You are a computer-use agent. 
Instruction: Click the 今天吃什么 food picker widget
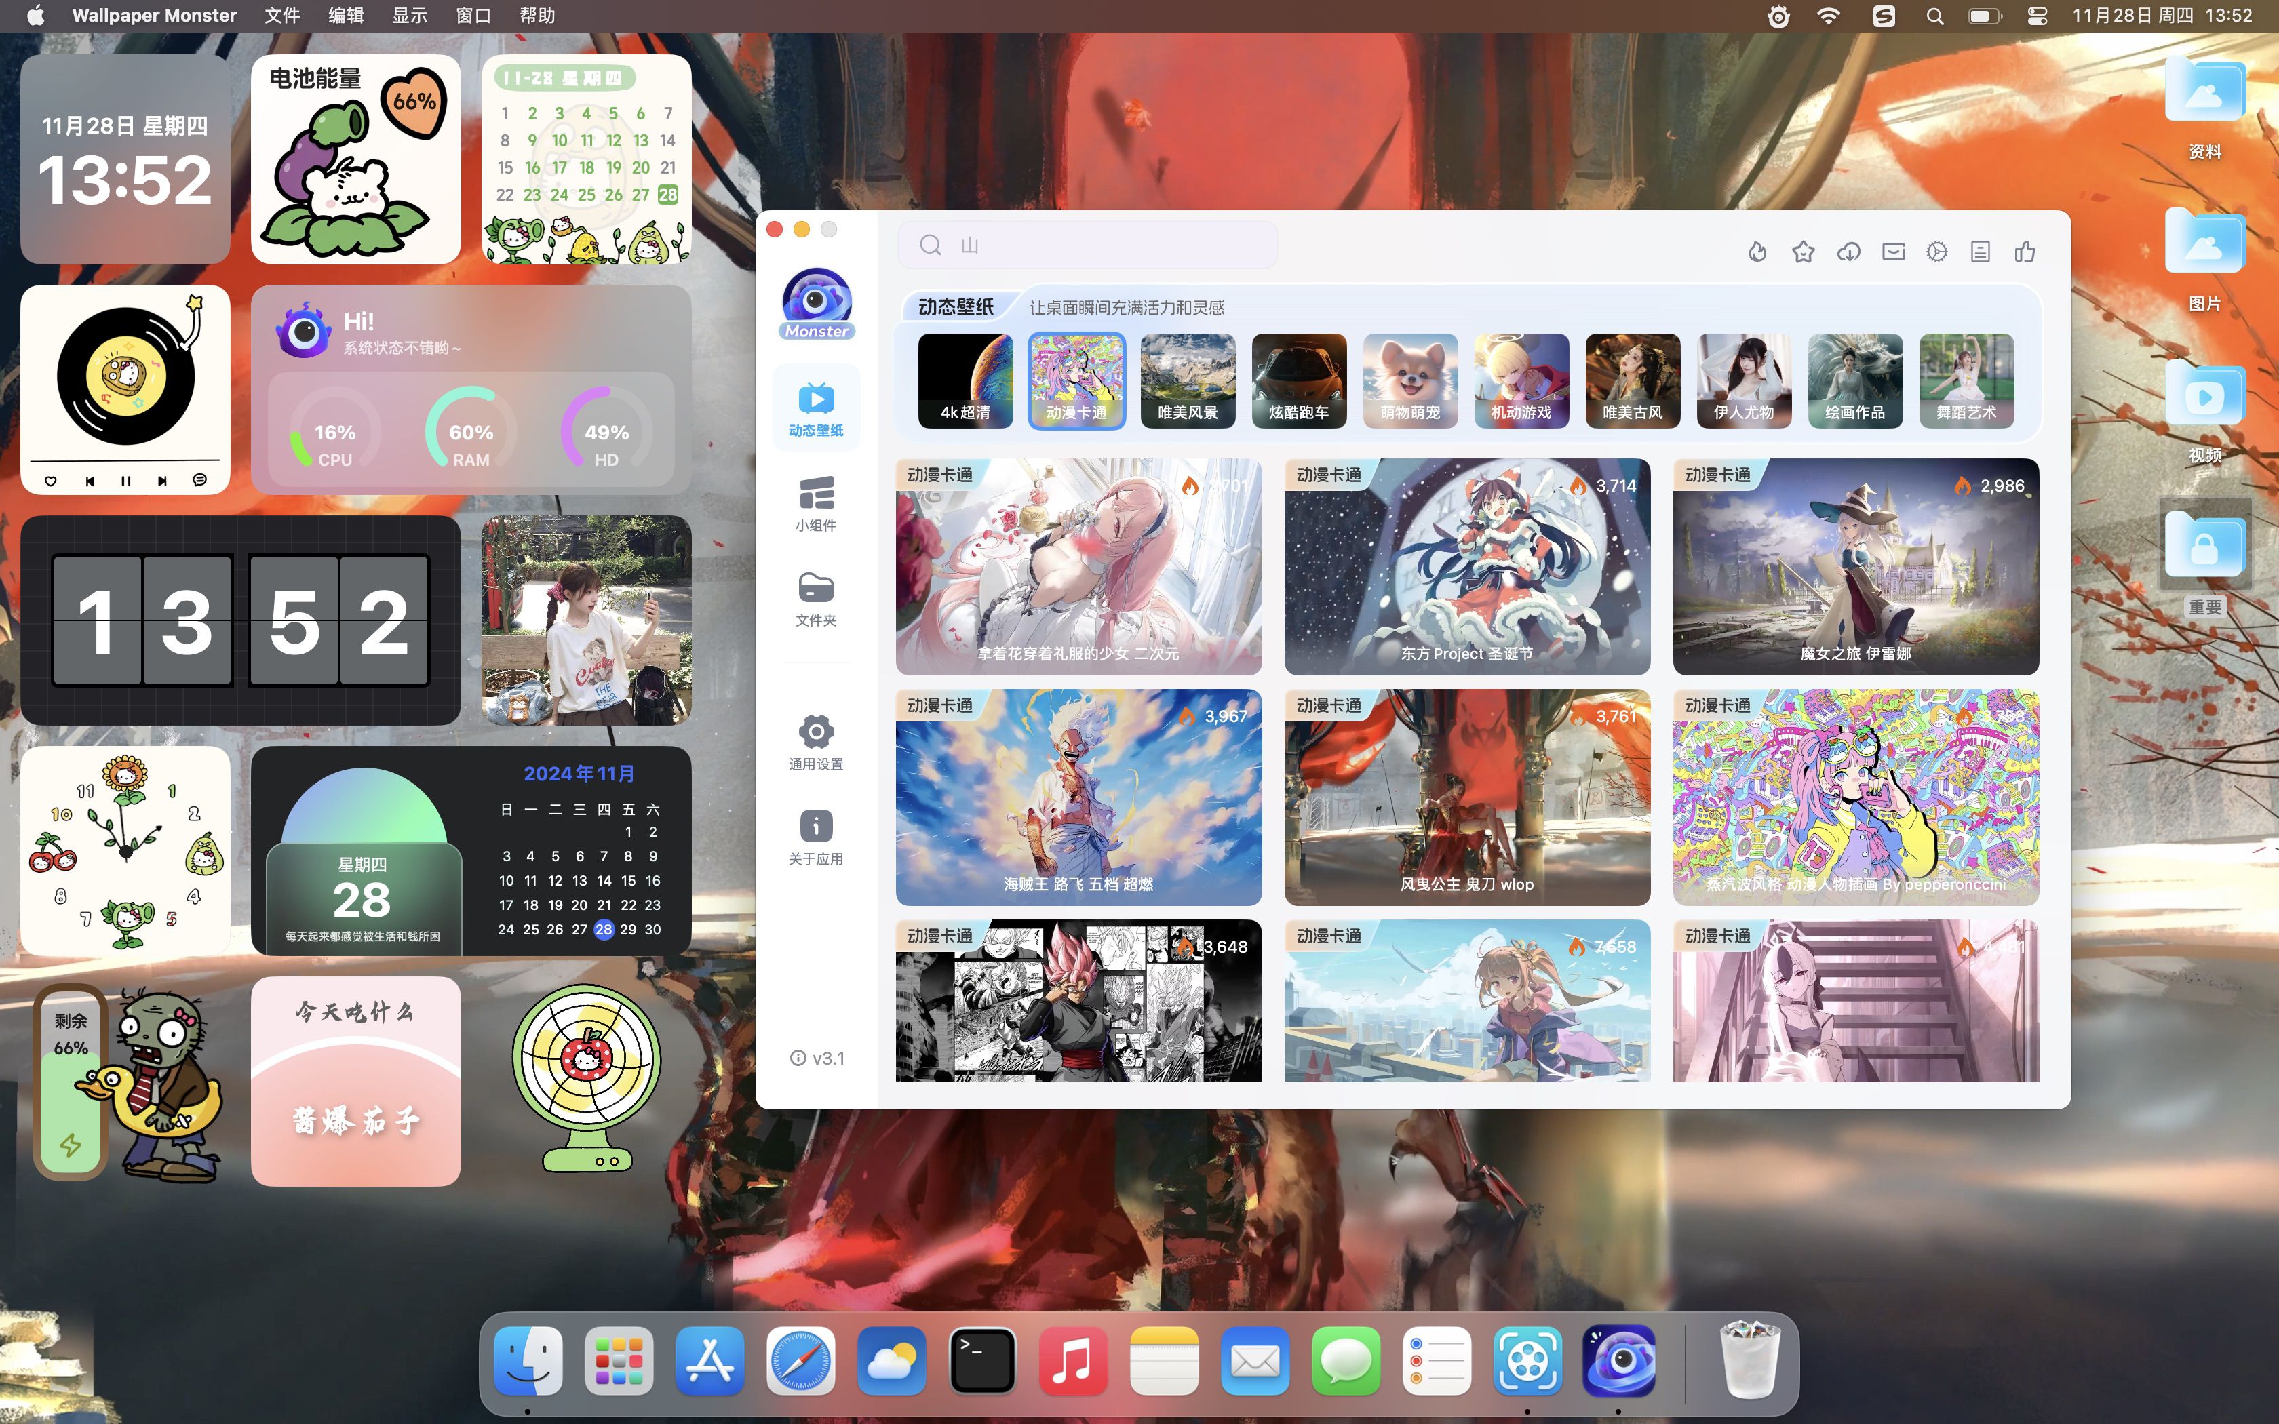[x=355, y=1081]
